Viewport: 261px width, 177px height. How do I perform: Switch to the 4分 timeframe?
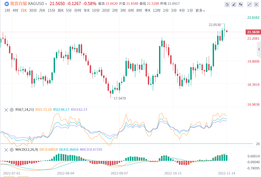182,11
